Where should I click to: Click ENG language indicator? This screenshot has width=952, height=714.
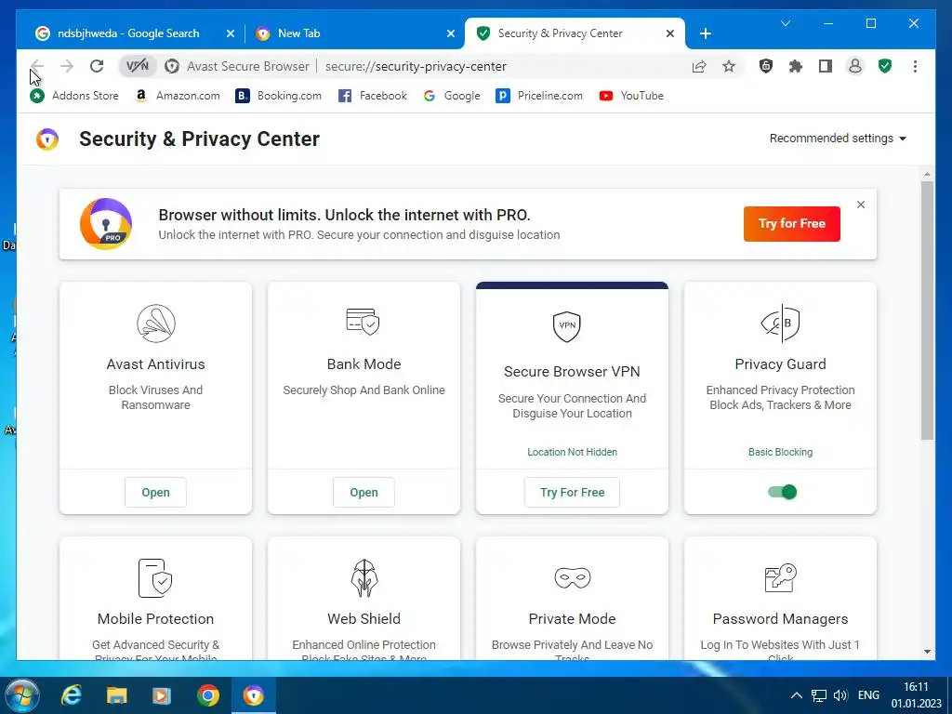(868, 695)
